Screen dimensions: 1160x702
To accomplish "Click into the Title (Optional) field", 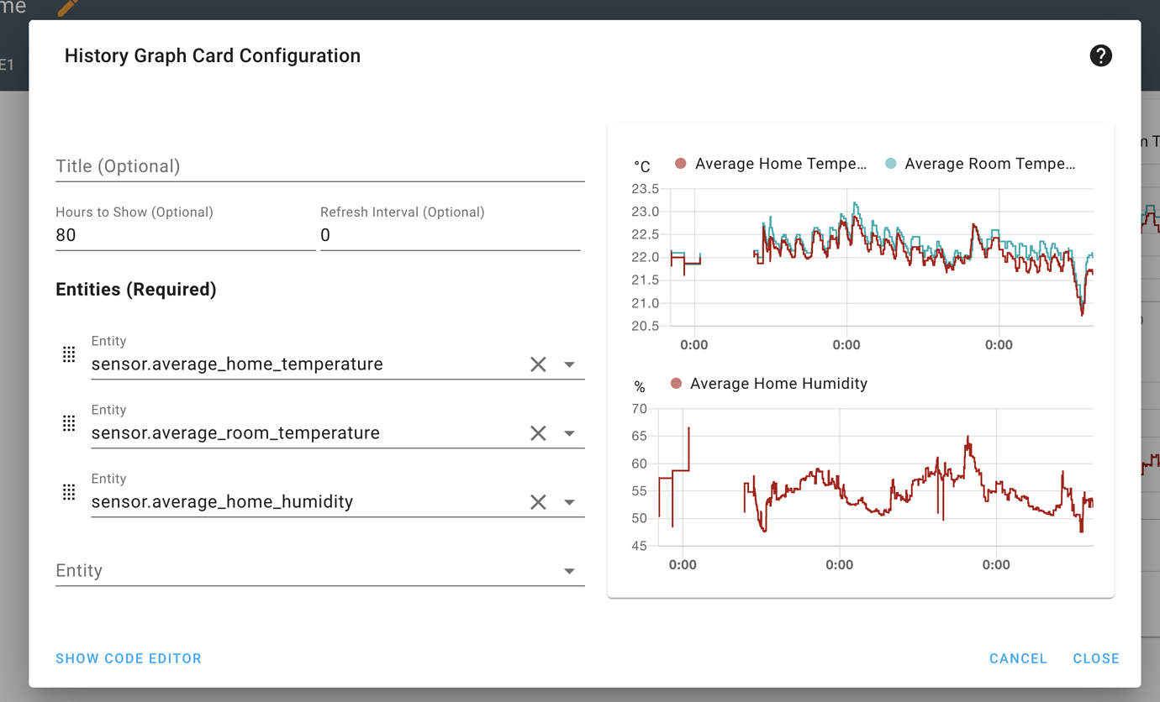I will pyautogui.click(x=252, y=165).
